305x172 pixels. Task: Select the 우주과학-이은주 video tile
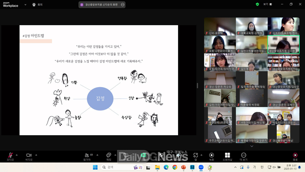coord(220,116)
